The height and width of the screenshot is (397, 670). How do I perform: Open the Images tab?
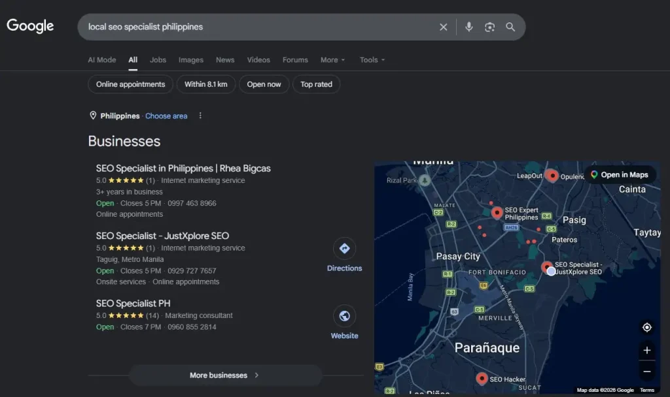(191, 60)
